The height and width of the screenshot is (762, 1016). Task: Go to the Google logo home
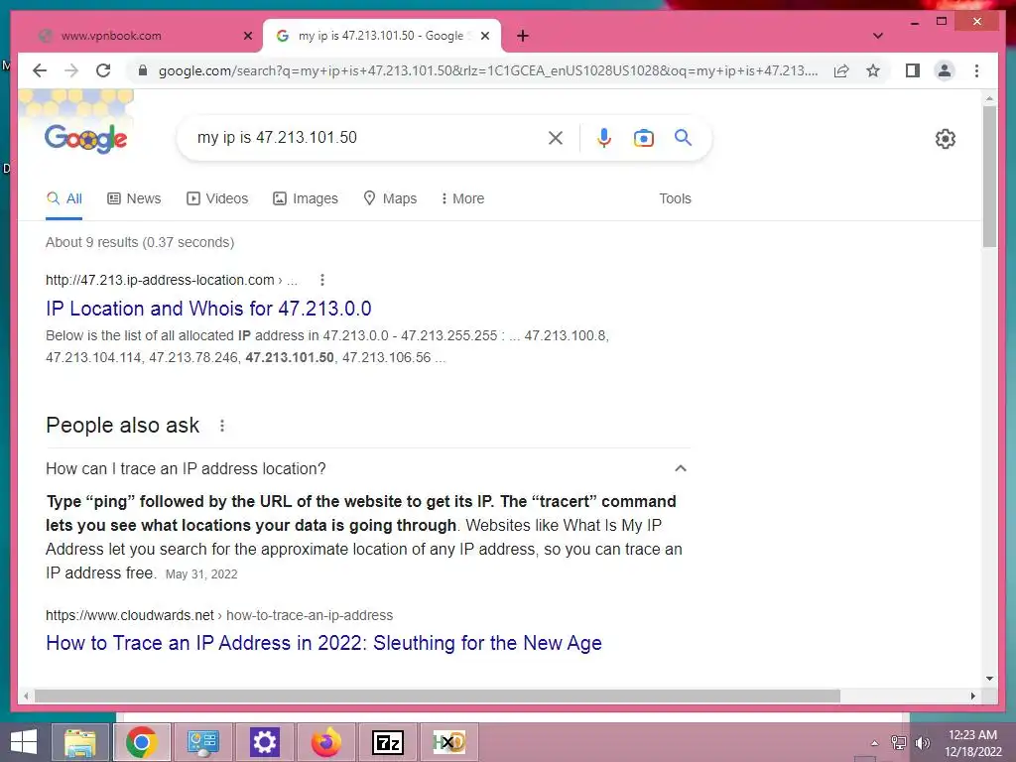[85, 138]
